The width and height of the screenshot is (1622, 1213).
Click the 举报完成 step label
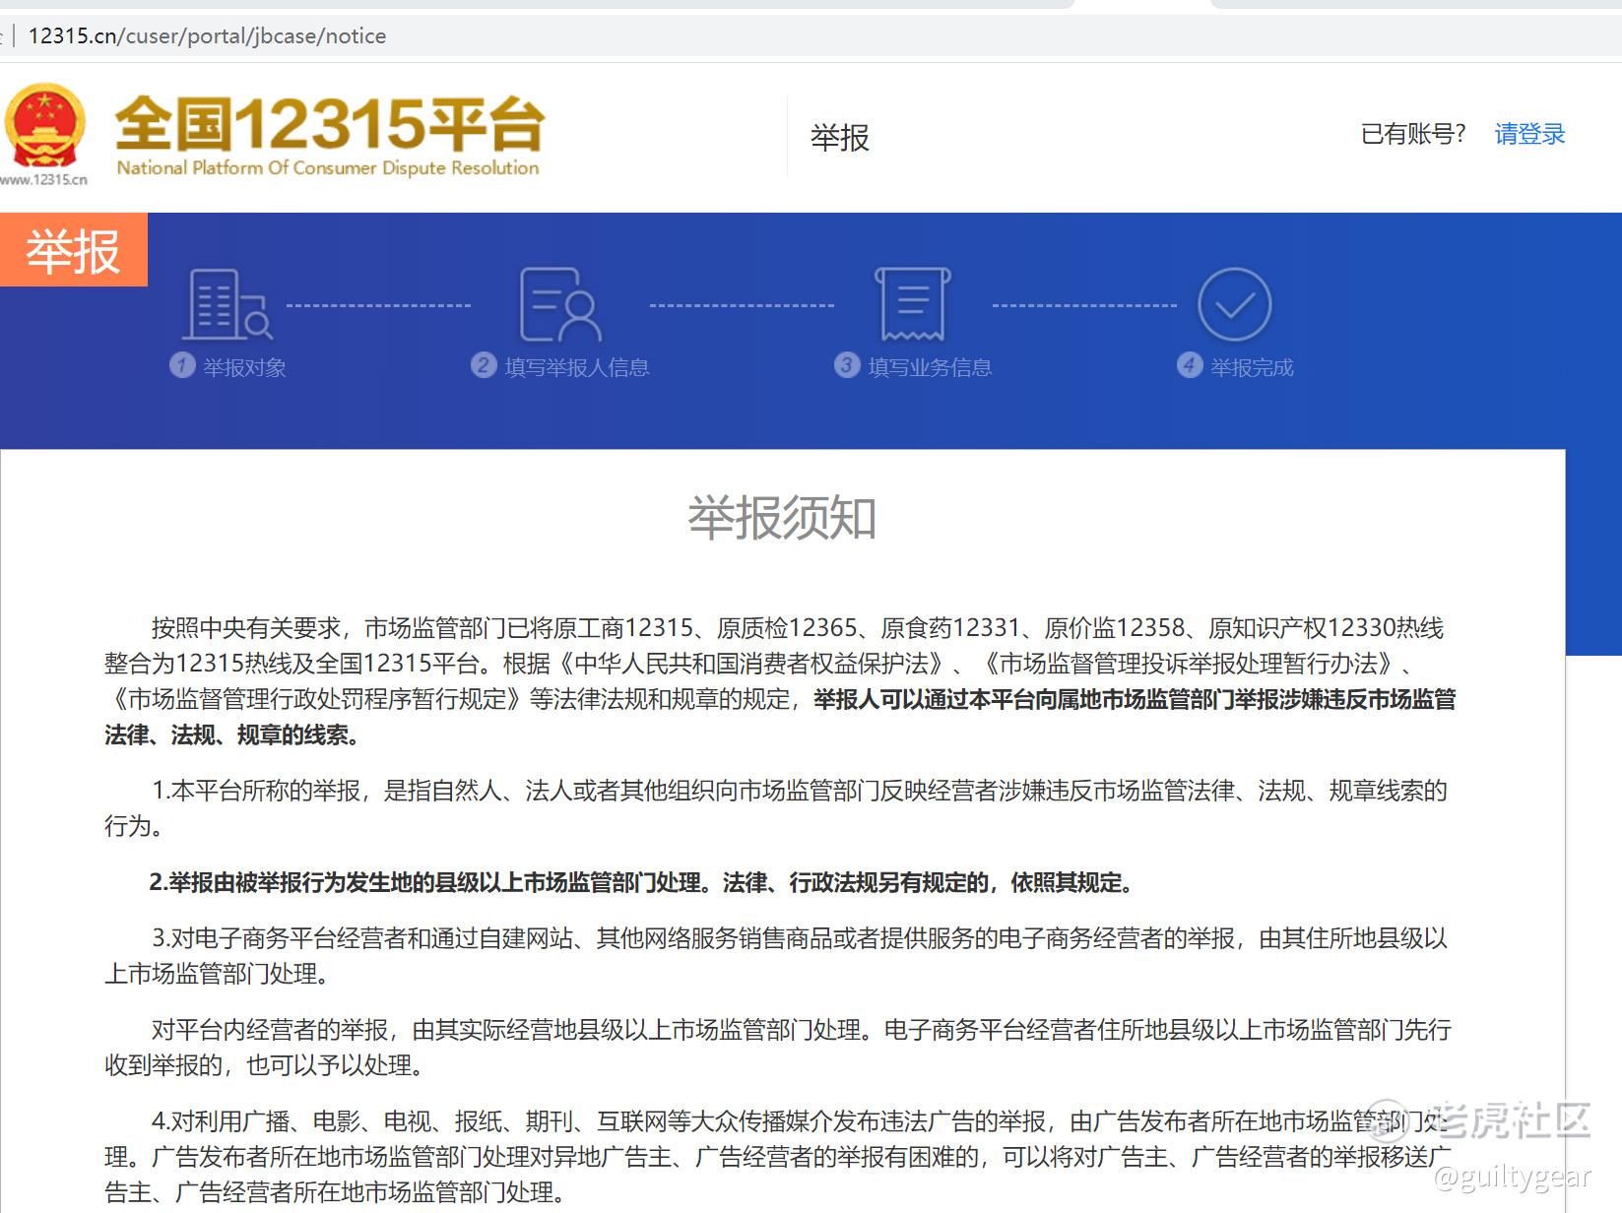click(1252, 367)
